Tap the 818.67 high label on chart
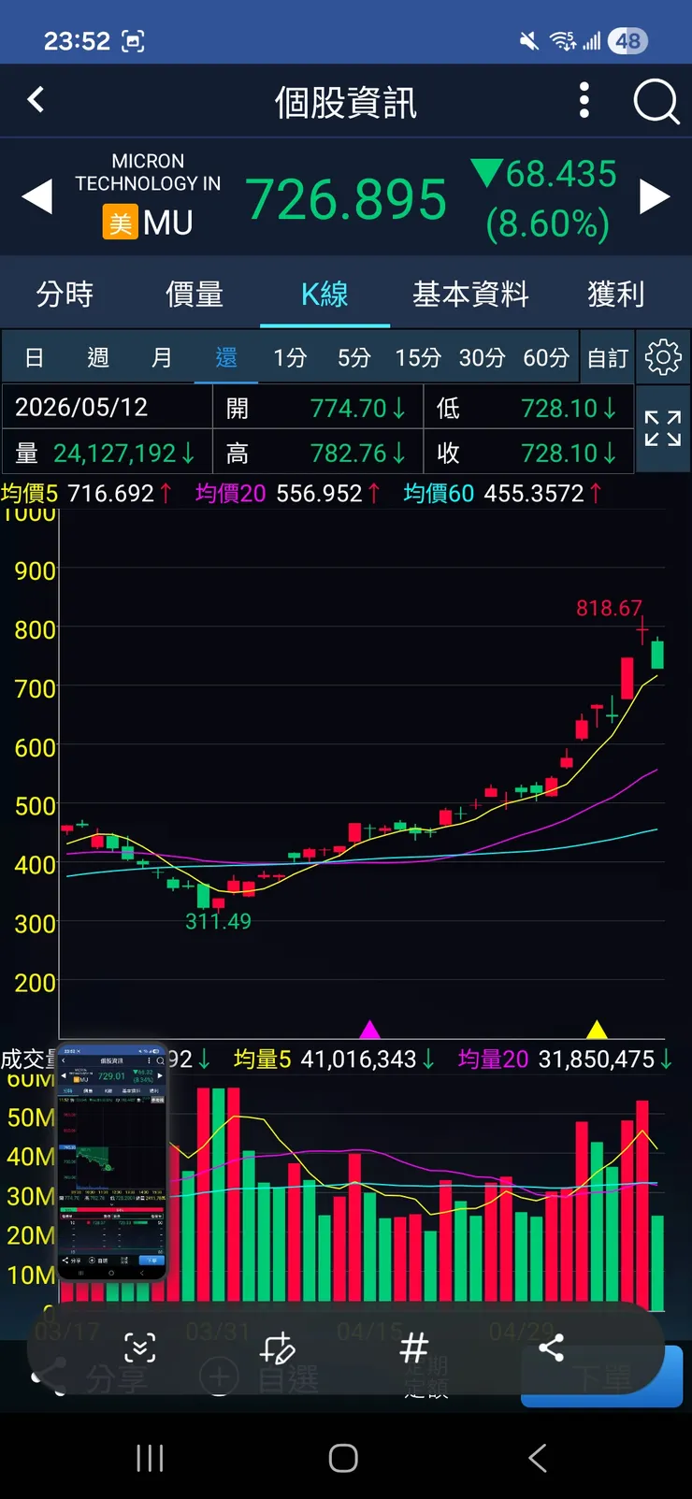The height and width of the screenshot is (1499, 692). pyautogui.click(x=609, y=608)
